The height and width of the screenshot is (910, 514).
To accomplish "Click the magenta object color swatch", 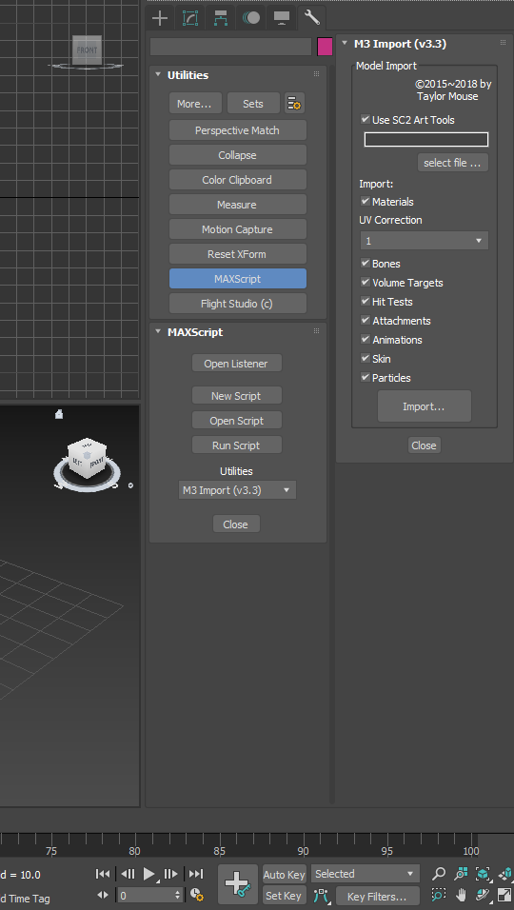I will tap(325, 47).
